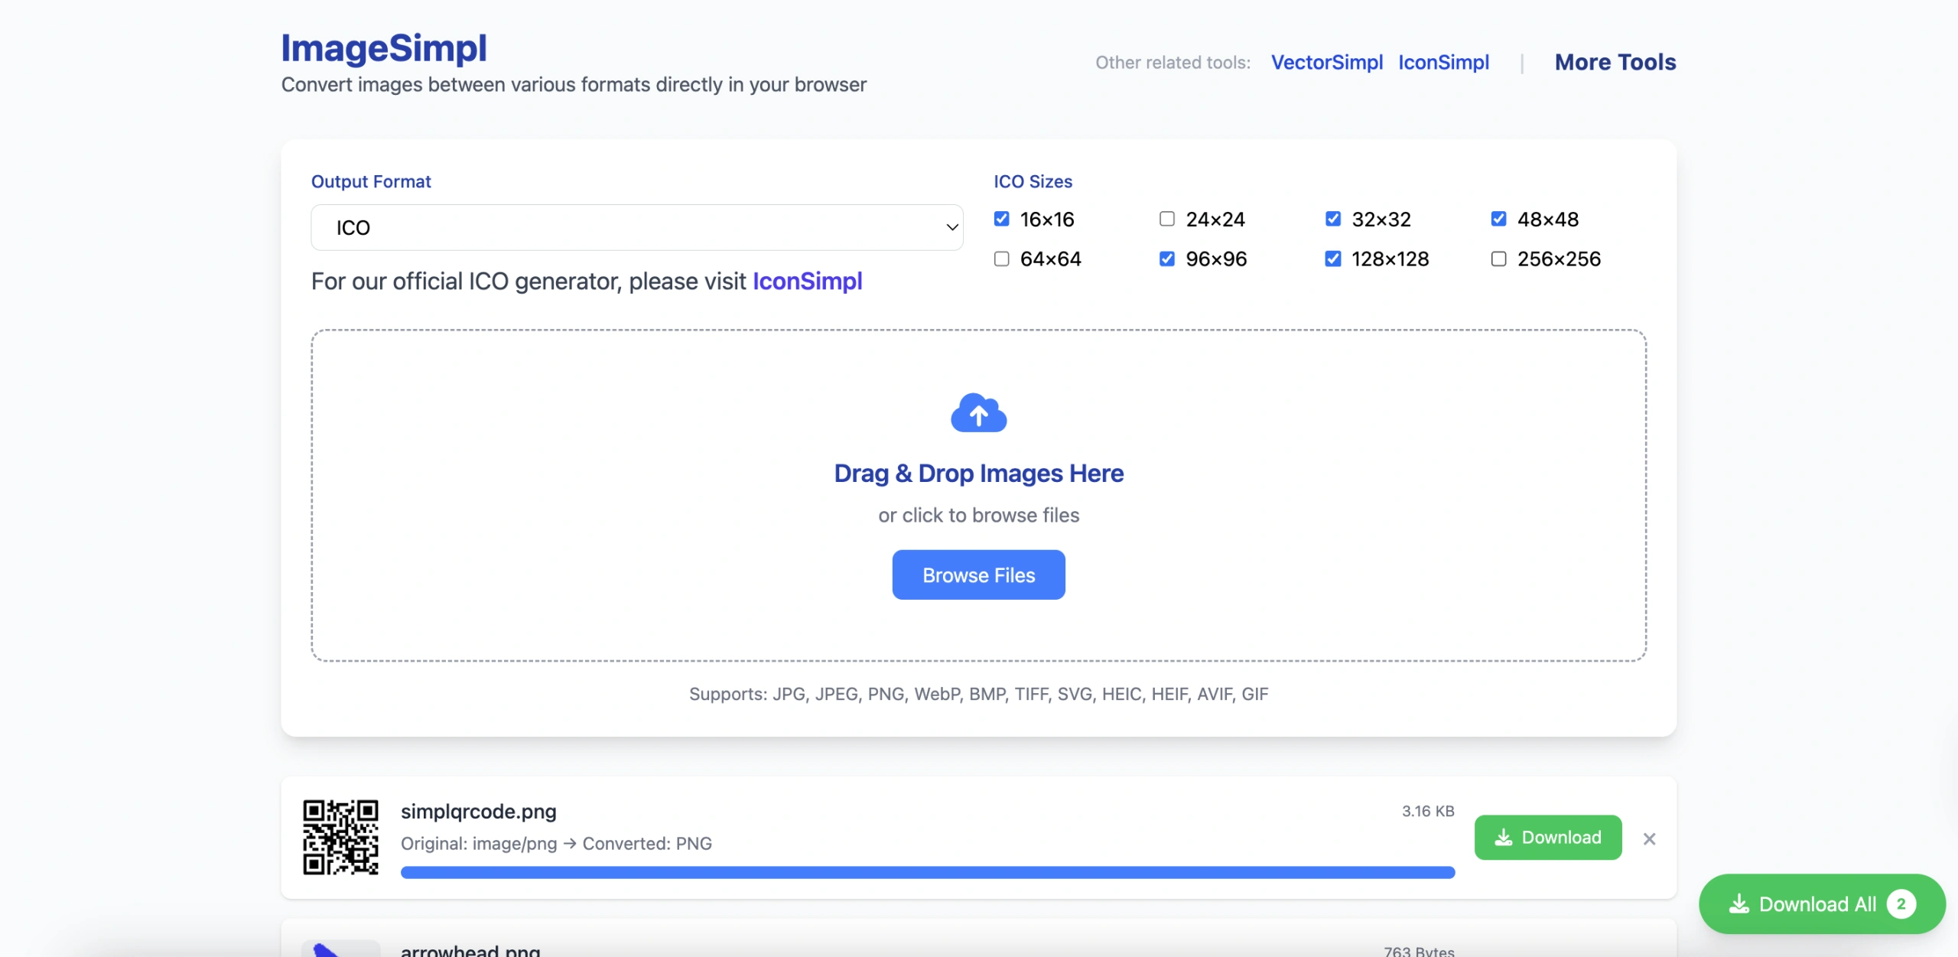Download the converted simplqrcode.png
This screenshot has height=957, width=1958.
click(1547, 837)
